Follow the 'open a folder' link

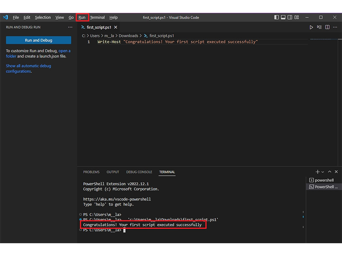tap(65, 51)
